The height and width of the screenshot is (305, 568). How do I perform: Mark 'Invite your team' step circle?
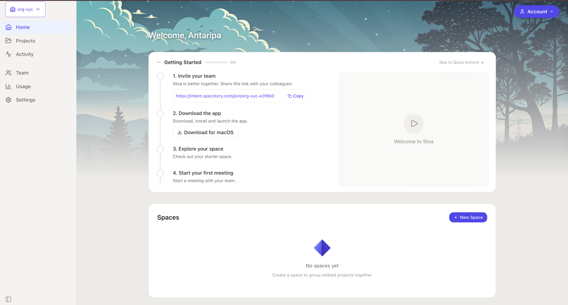[160, 76]
